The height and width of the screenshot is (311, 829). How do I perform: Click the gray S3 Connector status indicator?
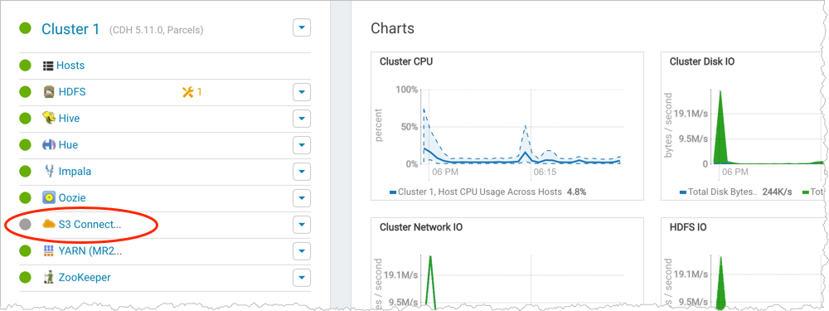25,224
